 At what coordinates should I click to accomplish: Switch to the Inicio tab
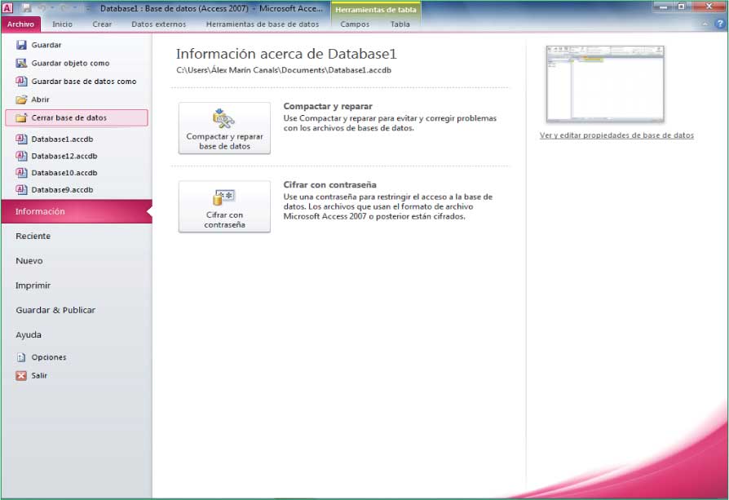[62, 24]
